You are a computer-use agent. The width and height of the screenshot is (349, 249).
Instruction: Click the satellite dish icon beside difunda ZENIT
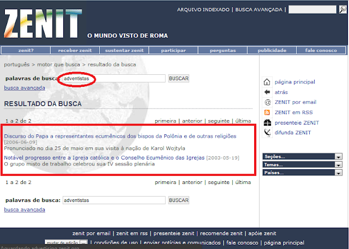(x=267, y=132)
